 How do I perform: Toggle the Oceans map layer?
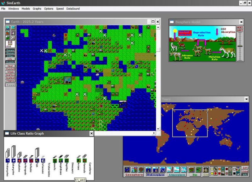(x=10, y=50)
